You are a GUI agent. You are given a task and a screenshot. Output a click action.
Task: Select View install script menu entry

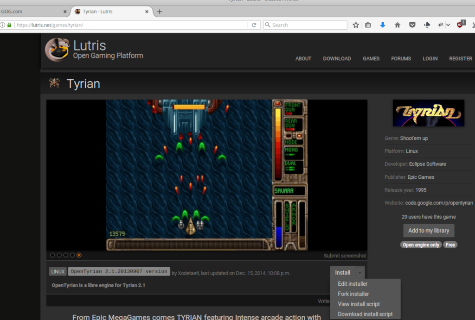(x=359, y=304)
